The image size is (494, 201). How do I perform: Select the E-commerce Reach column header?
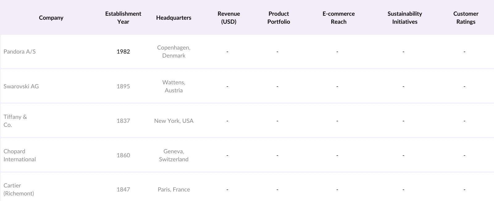click(338, 18)
